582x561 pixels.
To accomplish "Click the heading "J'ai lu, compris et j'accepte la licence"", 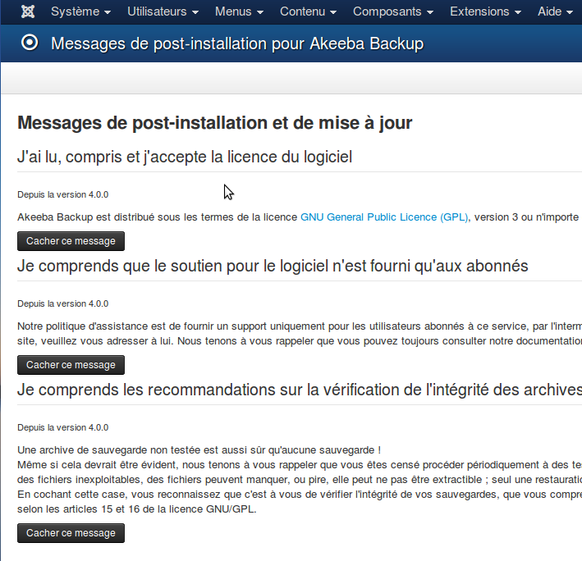I will click(185, 157).
